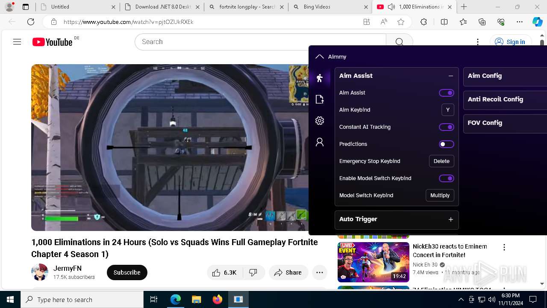Add page to favorites star
The height and width of the screenshot is (308, 547).
401,22
